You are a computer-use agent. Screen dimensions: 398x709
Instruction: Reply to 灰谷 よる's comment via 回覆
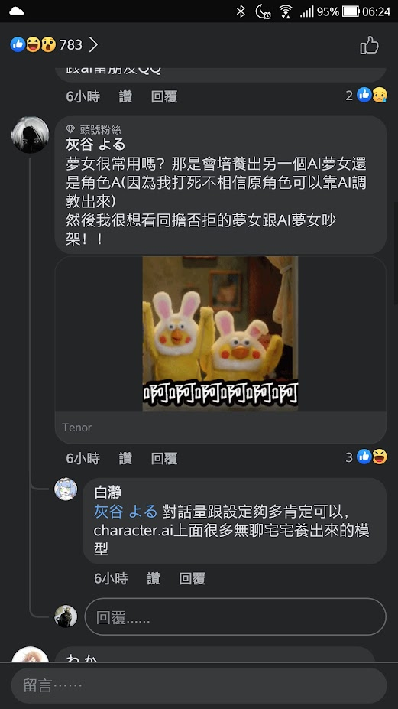pos(164,458)
